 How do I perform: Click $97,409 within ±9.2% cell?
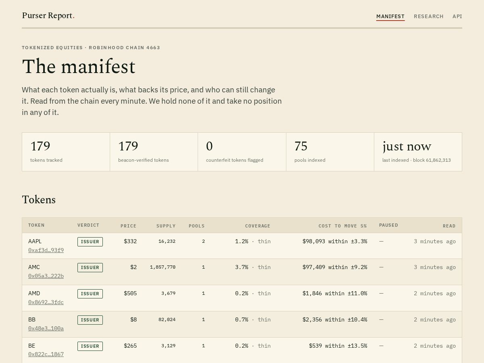pos(335,267)
